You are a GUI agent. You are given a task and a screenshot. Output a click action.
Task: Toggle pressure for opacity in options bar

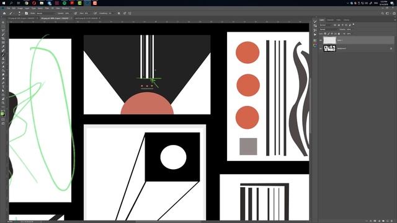[75, 14]
